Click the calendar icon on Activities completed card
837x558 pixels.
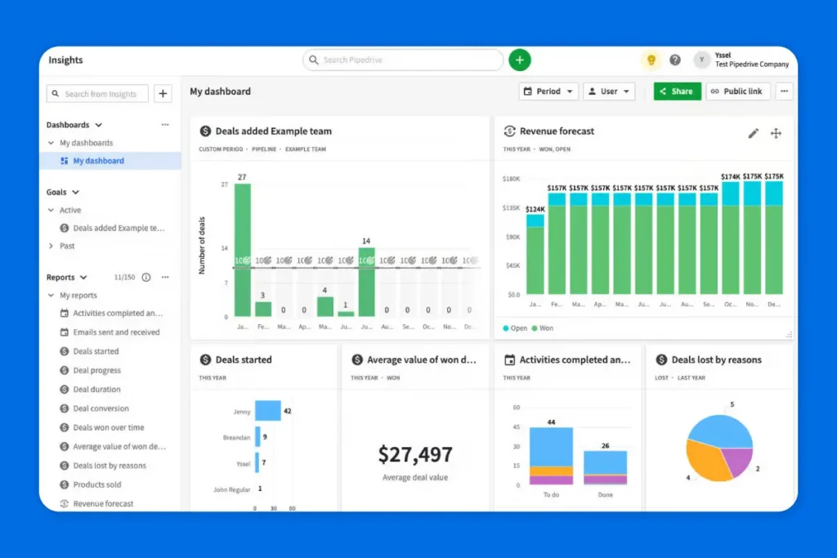pyautogui.click(x=509, y=360)
